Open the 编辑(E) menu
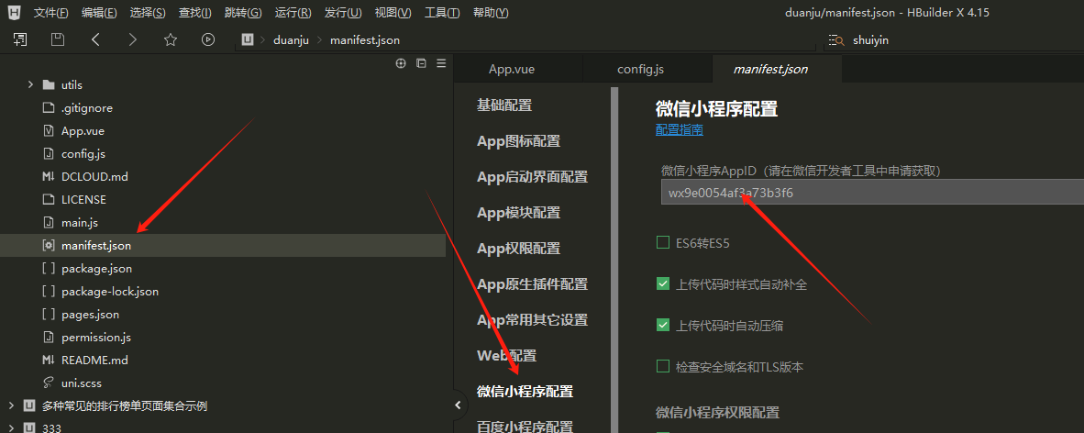1084x433 pixels. [99, 13]
